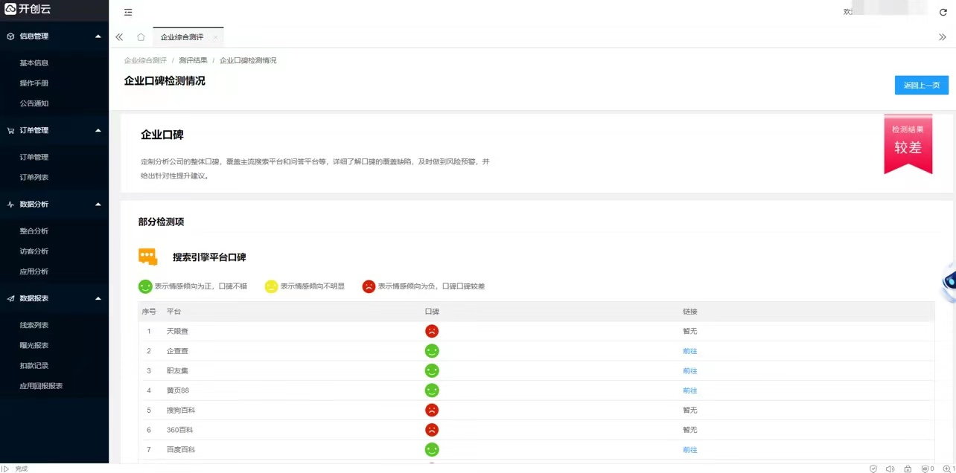Click the refresh icon at top right
Viewport: 956px width, 473px height.
coord(943,13)
